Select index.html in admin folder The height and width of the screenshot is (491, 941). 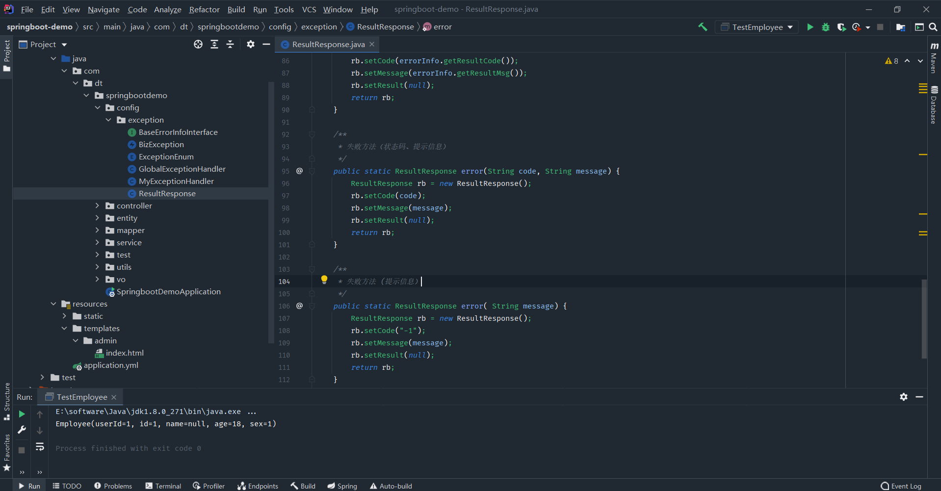coord(125,353)
